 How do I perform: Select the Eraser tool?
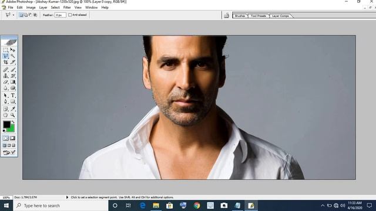click(6, 82)
